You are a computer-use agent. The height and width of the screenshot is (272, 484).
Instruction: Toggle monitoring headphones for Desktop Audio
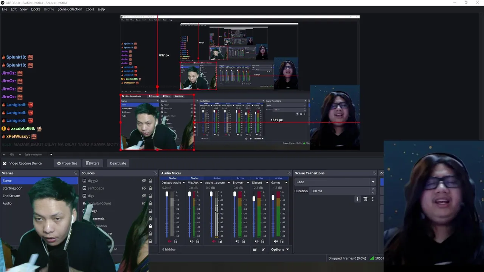[x=175, y=241]
